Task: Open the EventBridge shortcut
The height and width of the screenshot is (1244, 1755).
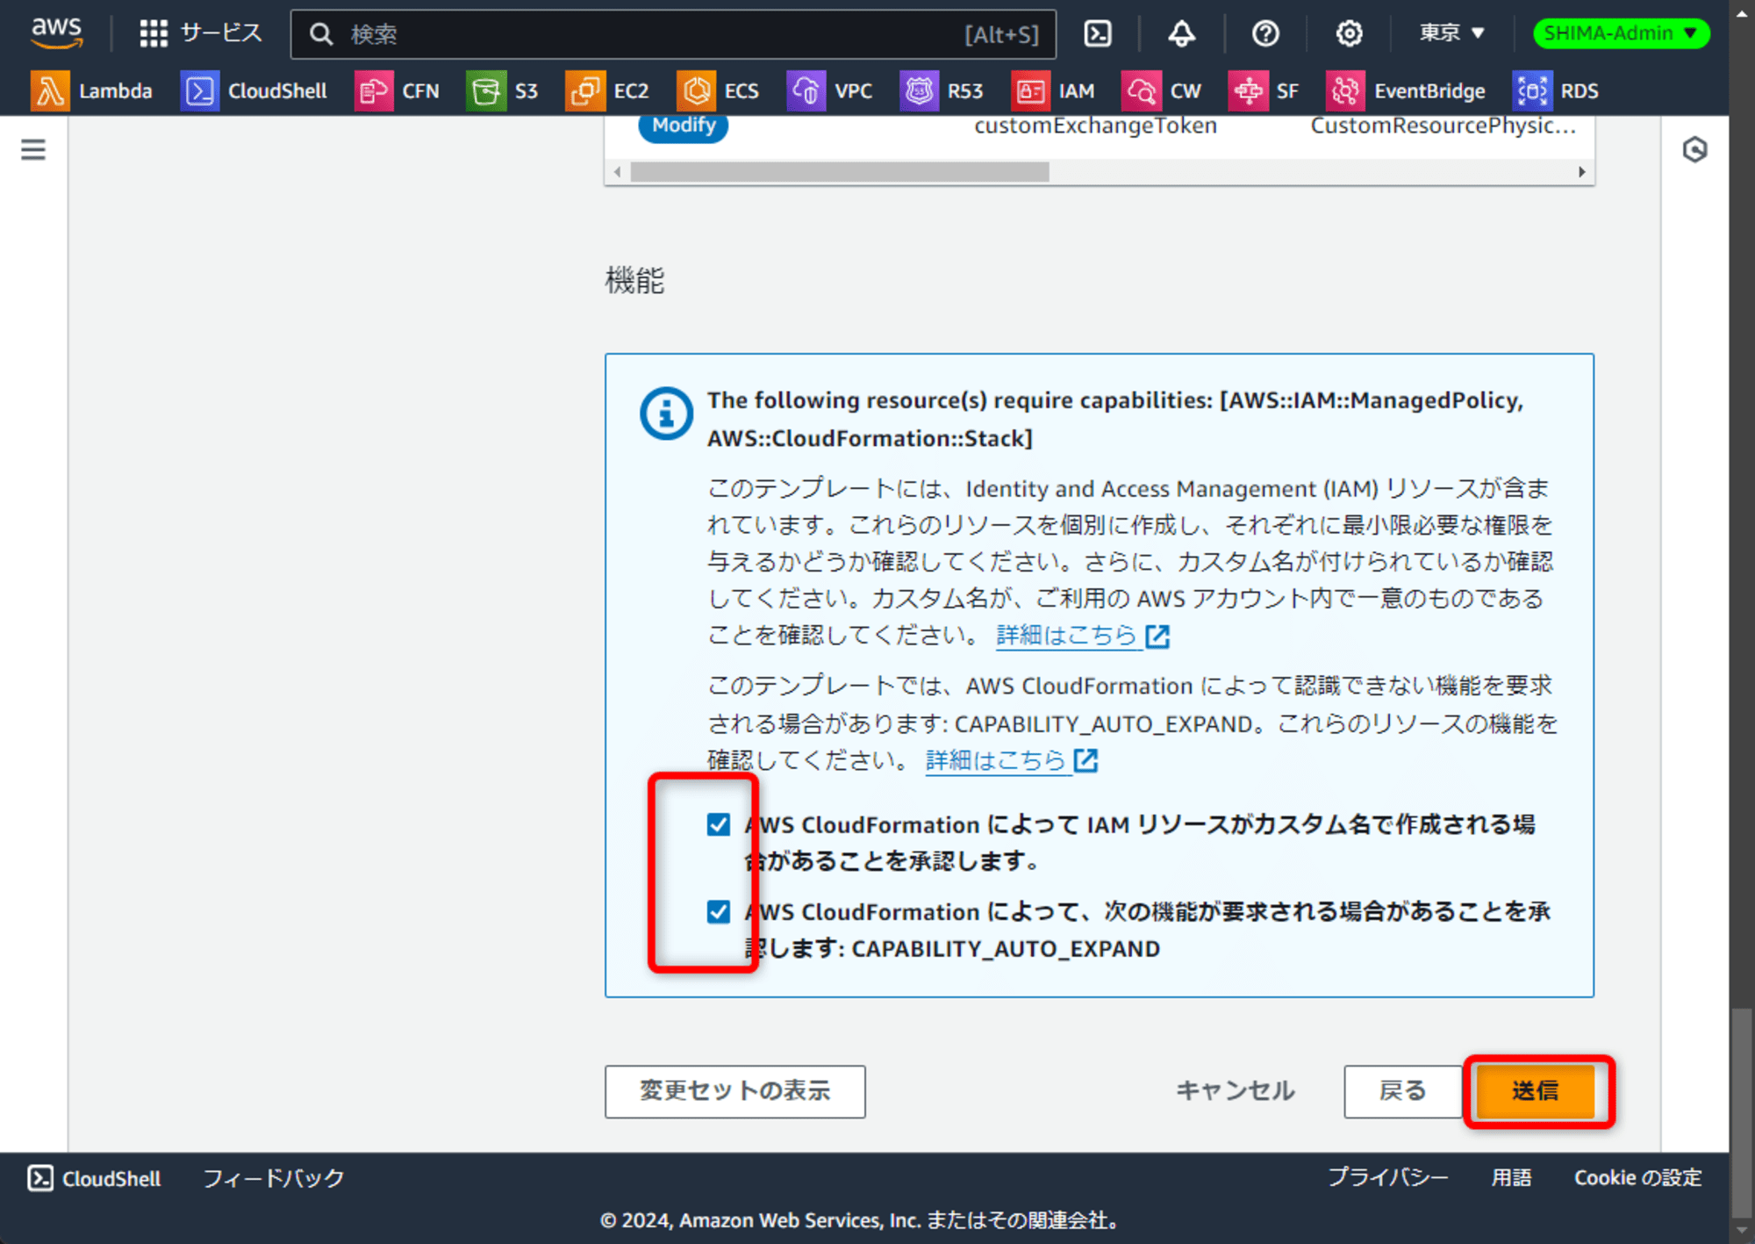Action: click(x=1406, y=90)
